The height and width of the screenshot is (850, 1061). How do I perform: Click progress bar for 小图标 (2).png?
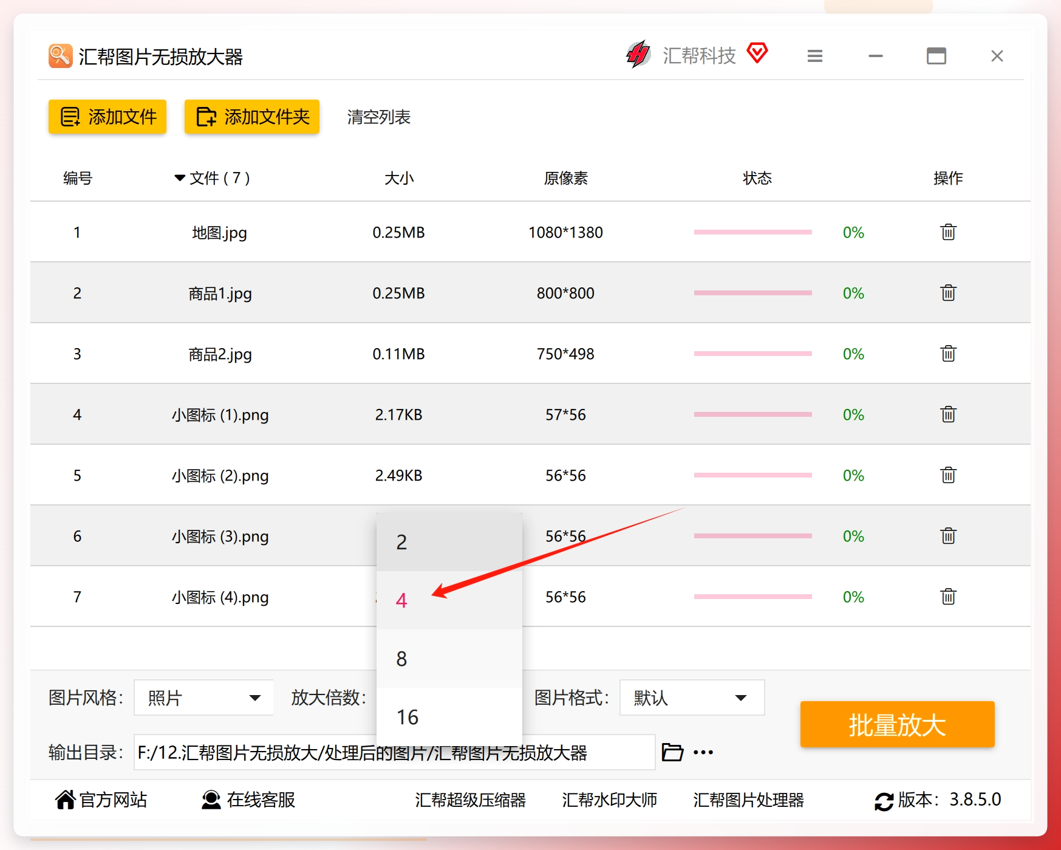coord(753,475)
